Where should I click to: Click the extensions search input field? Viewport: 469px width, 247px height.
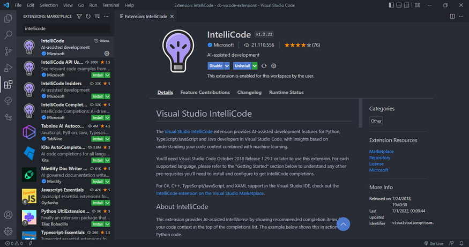click(x=65, y=28)
